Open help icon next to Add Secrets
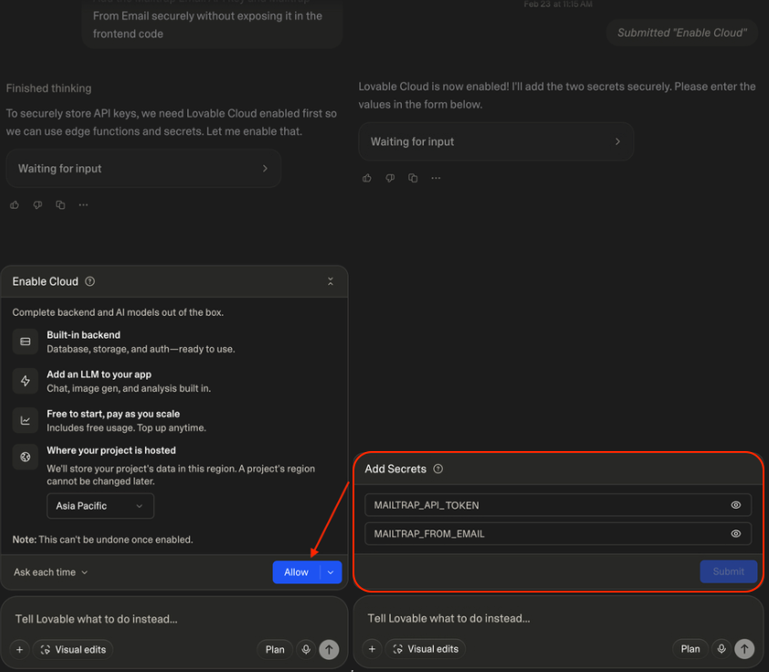 (438, 468)
